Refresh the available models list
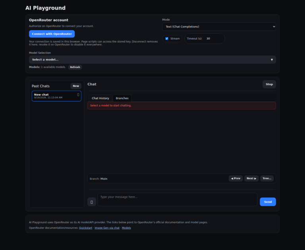Viewport: 305px width, 250px height. point(75,67)
